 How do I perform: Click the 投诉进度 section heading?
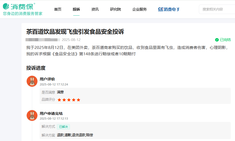coord(36,68)
